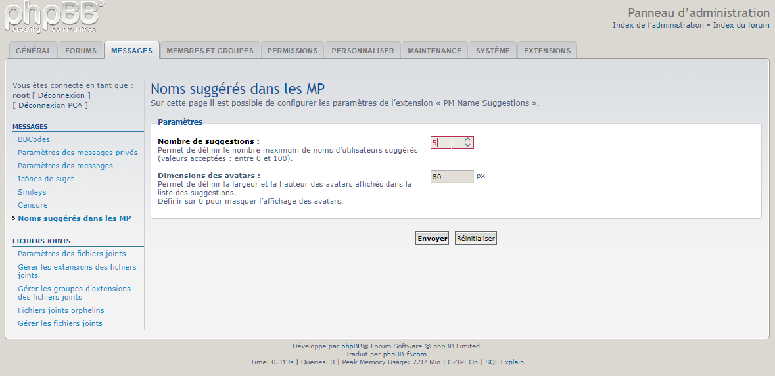Click the Dimensions des avatars field
Viewport: 775px width, 376px height.
(452, 177)
